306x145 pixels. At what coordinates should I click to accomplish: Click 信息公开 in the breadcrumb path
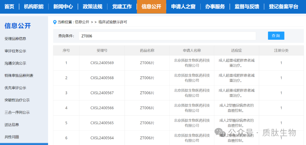(x=82, y=22)
